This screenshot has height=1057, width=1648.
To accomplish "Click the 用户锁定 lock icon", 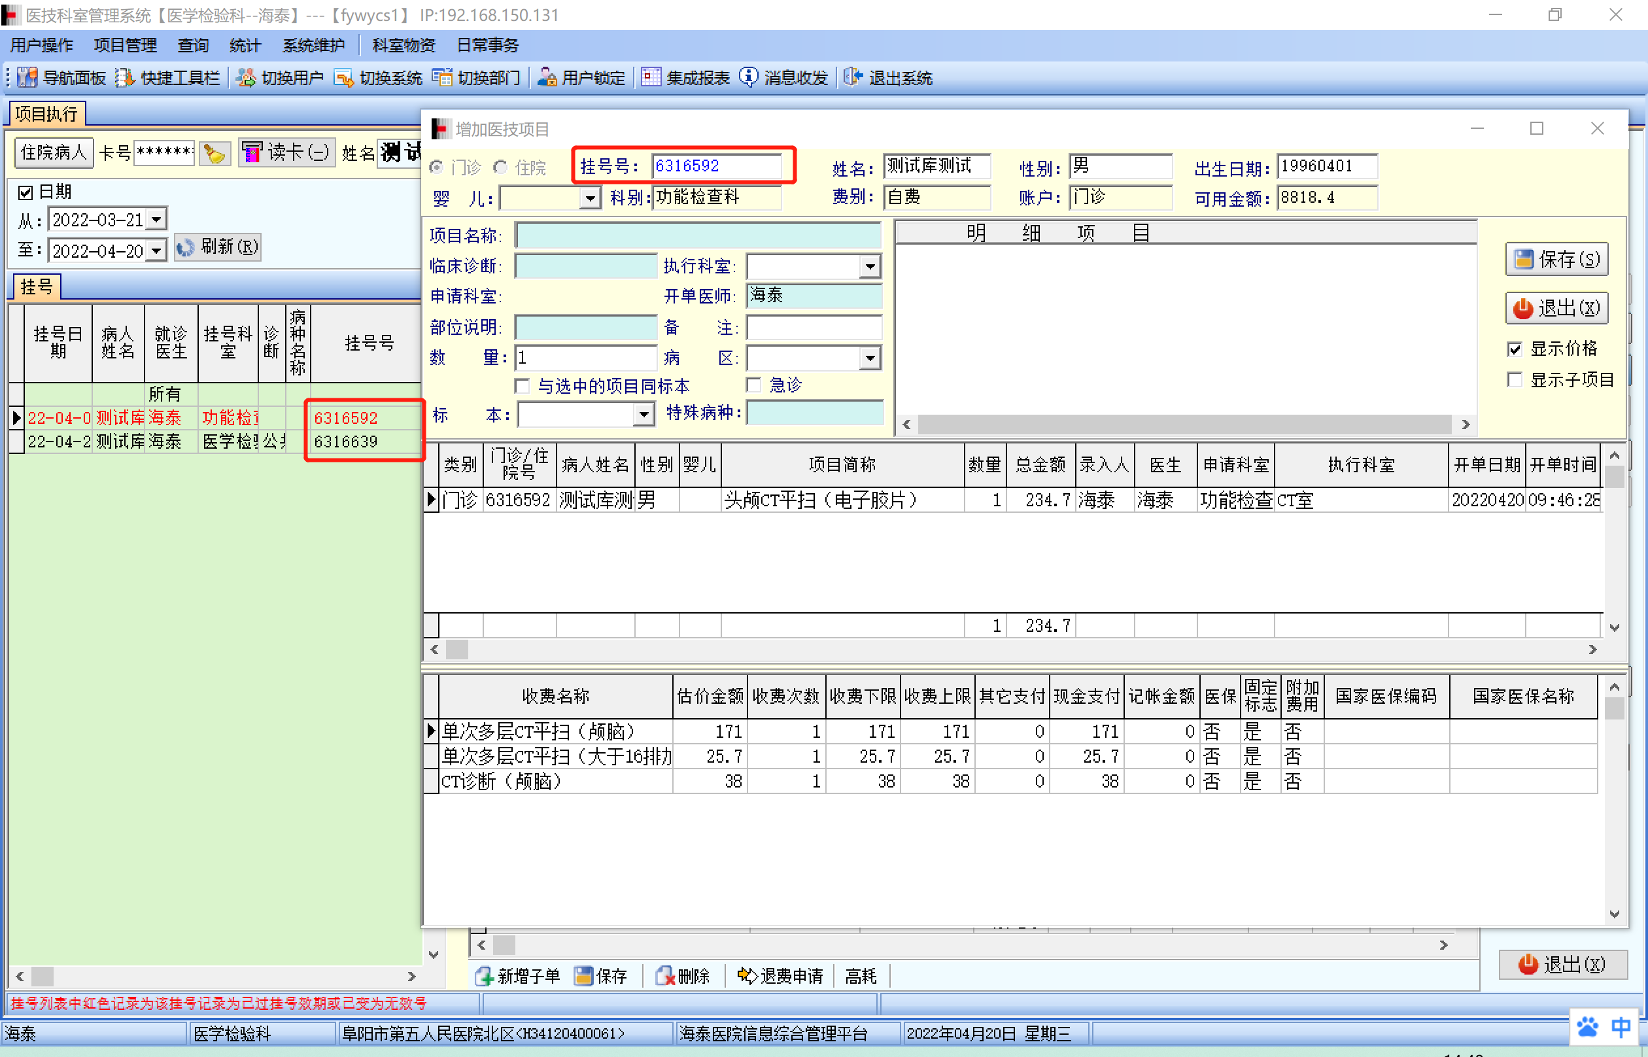I will coord(547,78).
